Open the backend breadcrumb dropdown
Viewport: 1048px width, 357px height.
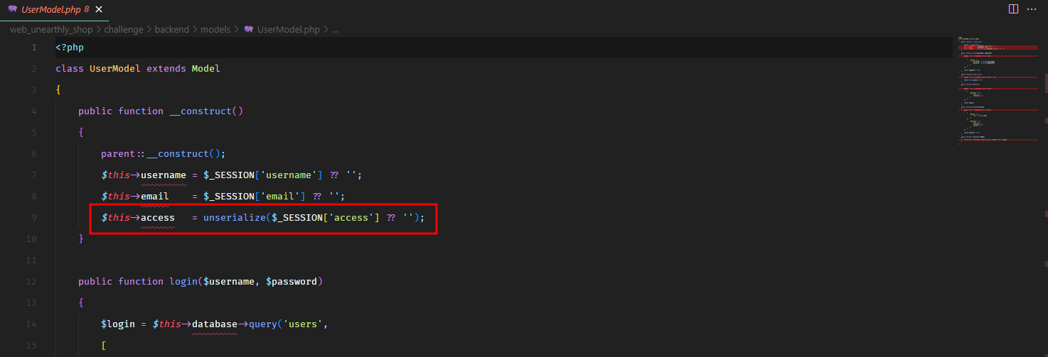tap(172, 30)
